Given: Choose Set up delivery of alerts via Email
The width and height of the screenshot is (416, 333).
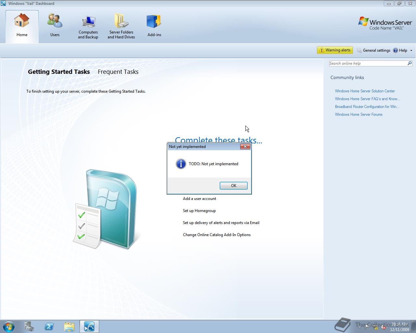Looking at the screenshot, I should [221, 223].
